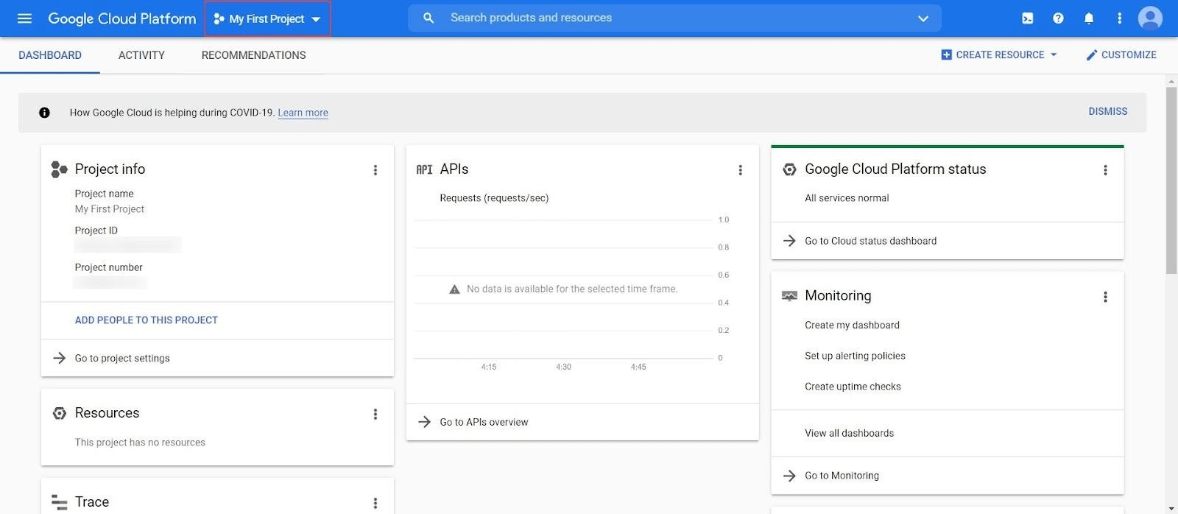
Task: Click arrow beside Go to APIs overview
Action: [x=424, y=422]
